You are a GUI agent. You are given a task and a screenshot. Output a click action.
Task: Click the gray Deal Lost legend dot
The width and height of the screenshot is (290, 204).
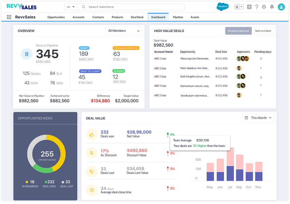(x=63, y=182)
